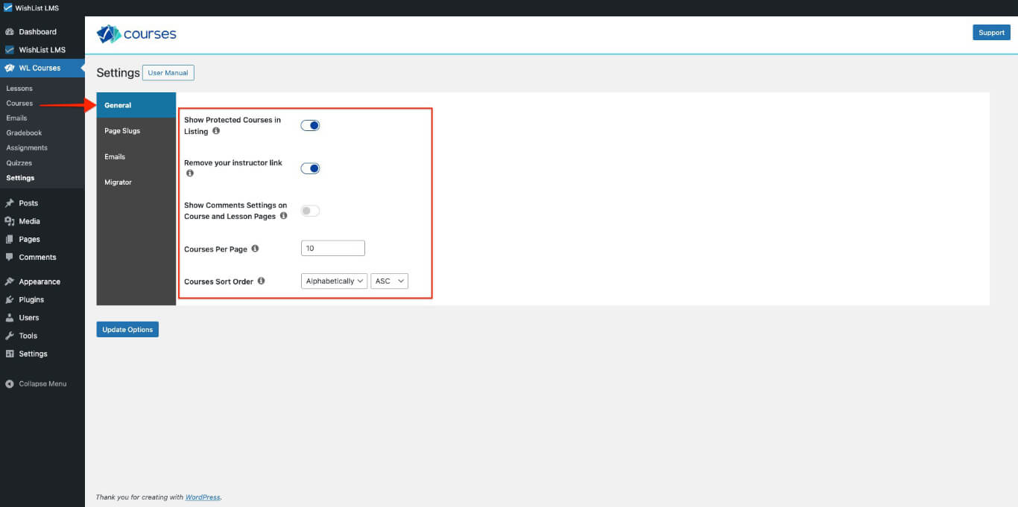This screenshot has height=507, width=1018.
Task: Click the Comments sidebar icon
Action: pos(9,257)
